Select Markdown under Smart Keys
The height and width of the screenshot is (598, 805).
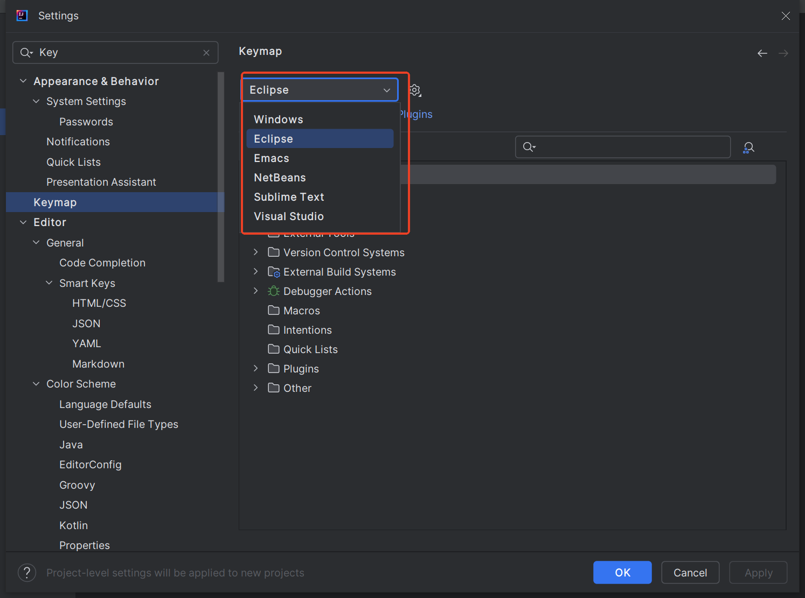[x=98, y=364]
